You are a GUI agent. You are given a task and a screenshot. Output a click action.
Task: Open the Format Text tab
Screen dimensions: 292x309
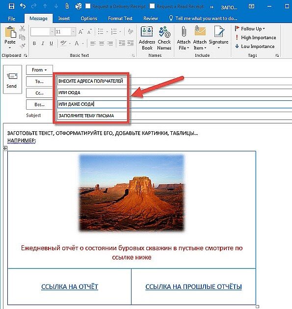coord(120,19)
